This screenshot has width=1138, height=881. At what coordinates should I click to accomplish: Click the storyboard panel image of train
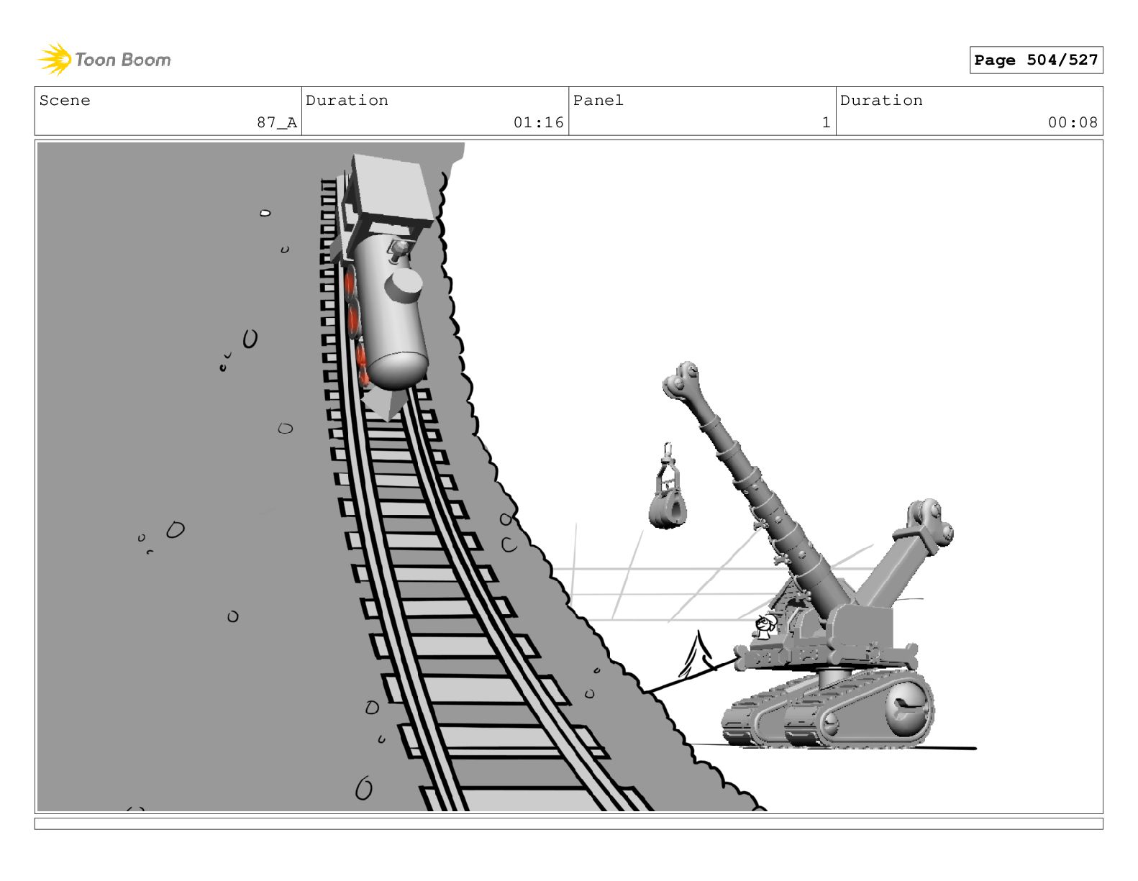pos(569,477)
